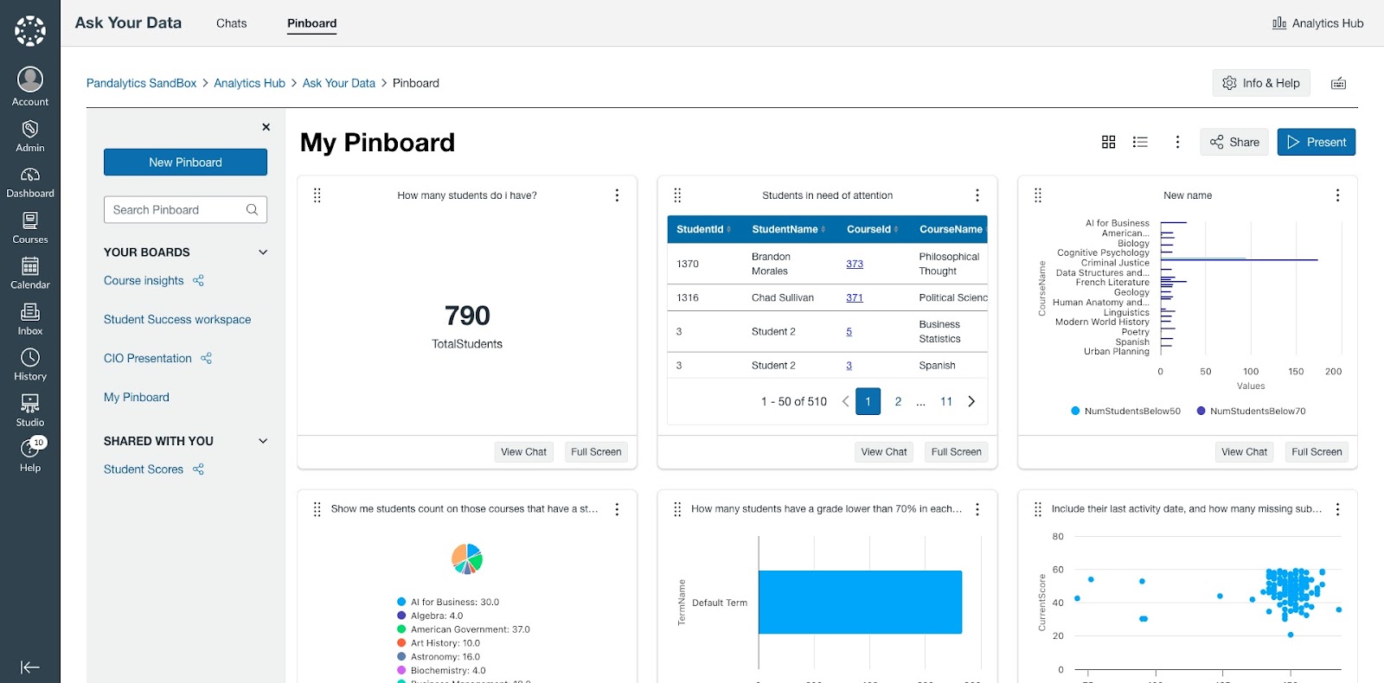
Task: Open options menu on New name card
Action: pyautogui.click(x=1337, y=195)
